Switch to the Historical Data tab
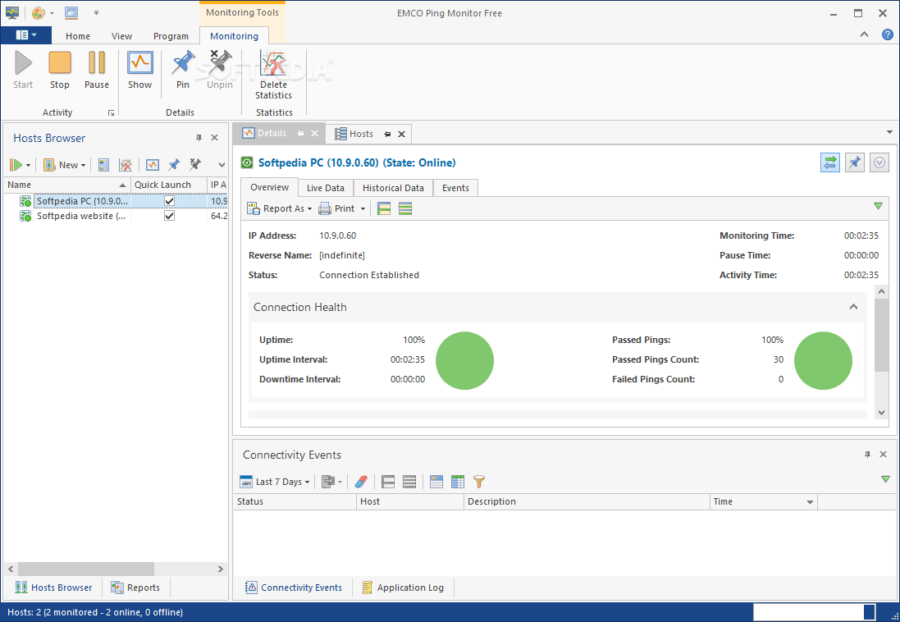The height and width of the screenshot is (622, 900). coord(393,188)
